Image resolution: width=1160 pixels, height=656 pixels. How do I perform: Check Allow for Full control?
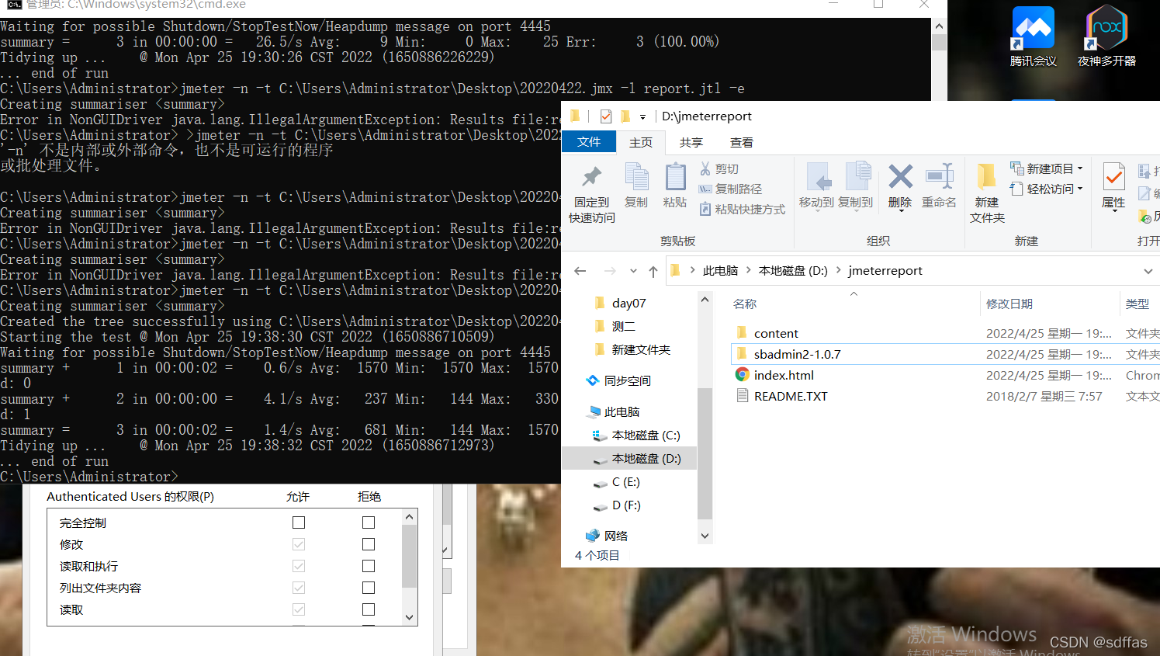tap(299, 522)
